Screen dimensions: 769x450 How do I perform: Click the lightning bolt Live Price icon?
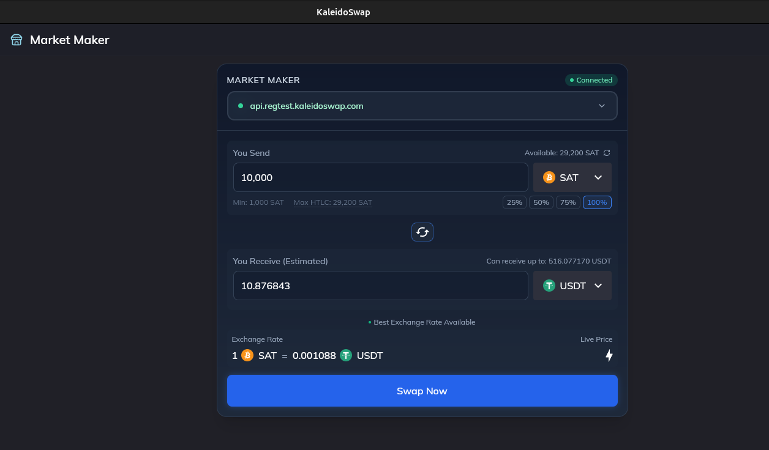[609, 355]
